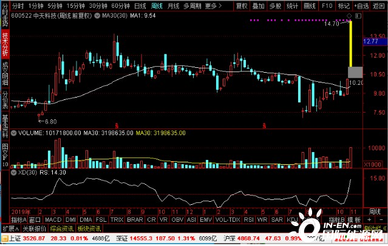Image resolution: width=388 pixels, height=246 pixels.
Task: Select the 日线 daily chart period
Action: (140, 5)
